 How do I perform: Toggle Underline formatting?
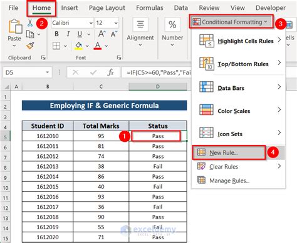tap(80, 34)
